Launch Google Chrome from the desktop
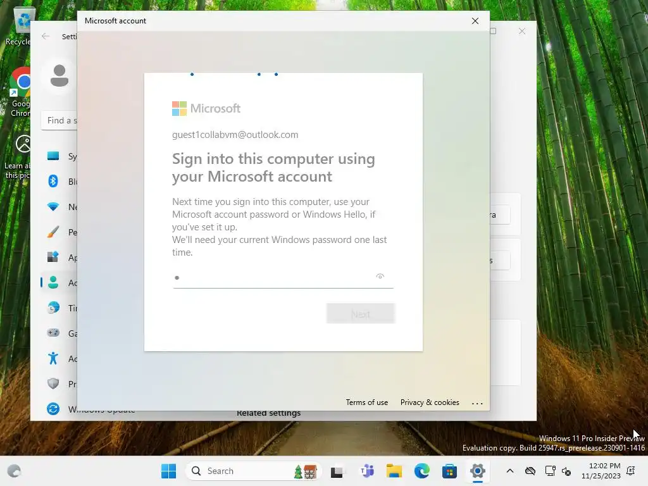 20,92
